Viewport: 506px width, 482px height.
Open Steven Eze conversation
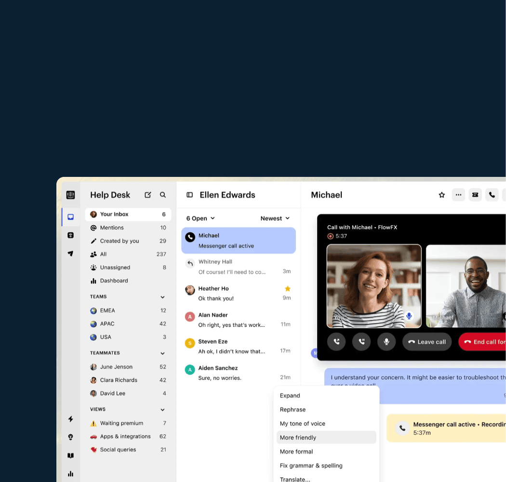(x=239, y=346)
